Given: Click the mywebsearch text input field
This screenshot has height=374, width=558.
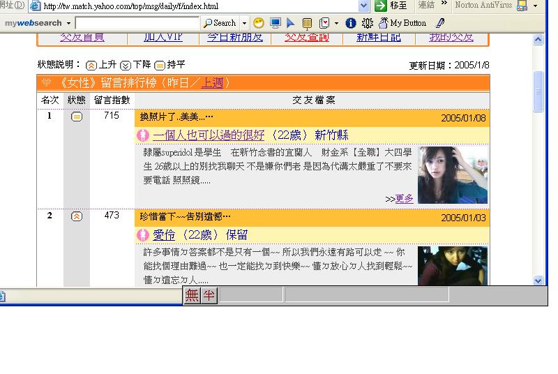Looking at the screenshot, I should 137,23.
